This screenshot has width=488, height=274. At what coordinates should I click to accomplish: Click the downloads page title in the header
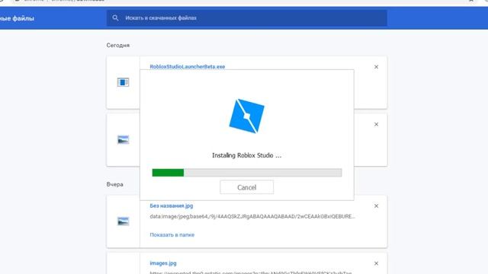[x=17, y=18]
